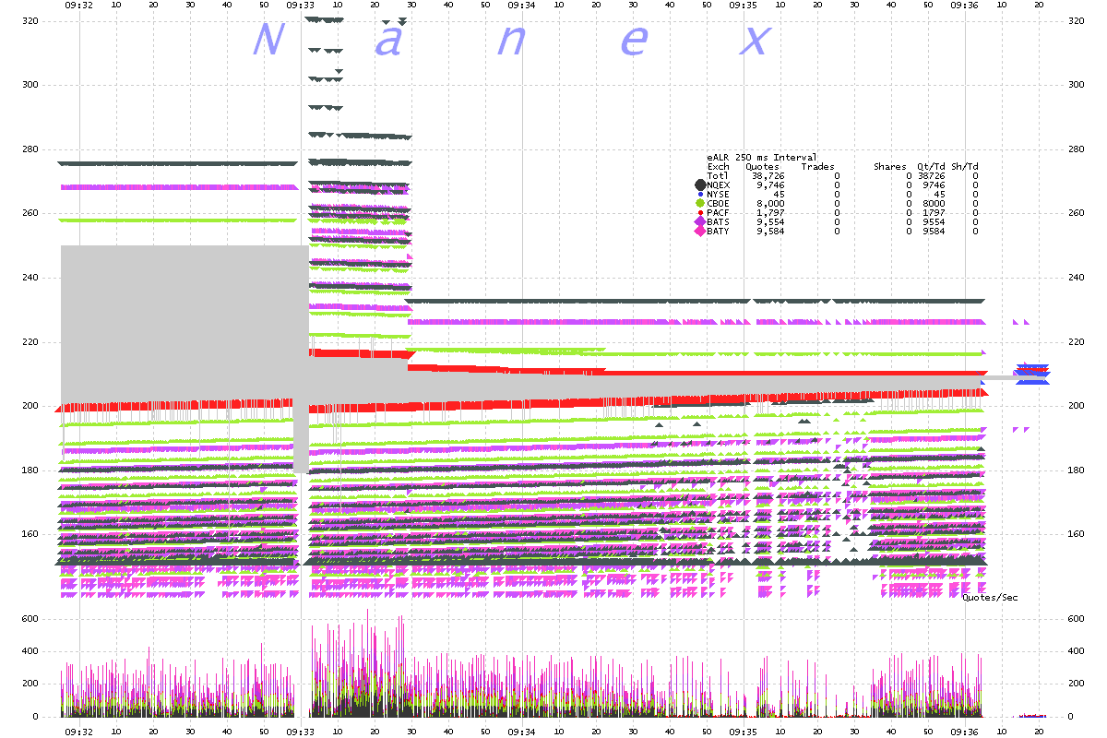Click the "09:34" label on the bottom time axis
The width and height of the screenshot is (1107, 738).
tap(521, 732)
